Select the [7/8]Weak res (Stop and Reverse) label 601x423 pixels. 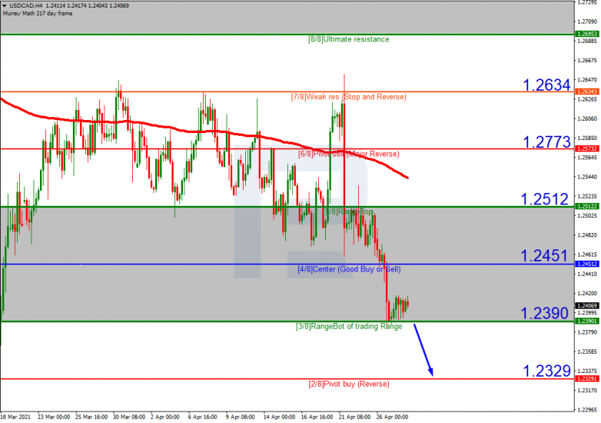click(x=348, y=97)
